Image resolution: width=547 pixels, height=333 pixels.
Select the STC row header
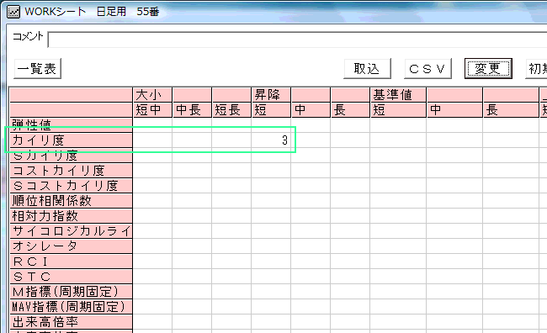(72, 277)
